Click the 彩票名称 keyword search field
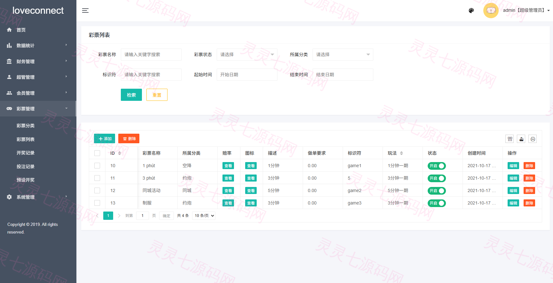The width and height of the screenshot is (553, 283). 151,55
